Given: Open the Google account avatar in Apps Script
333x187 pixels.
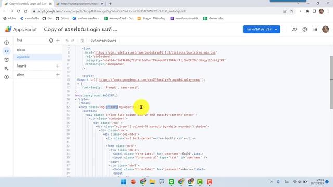Looking at the screenshot, I should tap(325, 30).
